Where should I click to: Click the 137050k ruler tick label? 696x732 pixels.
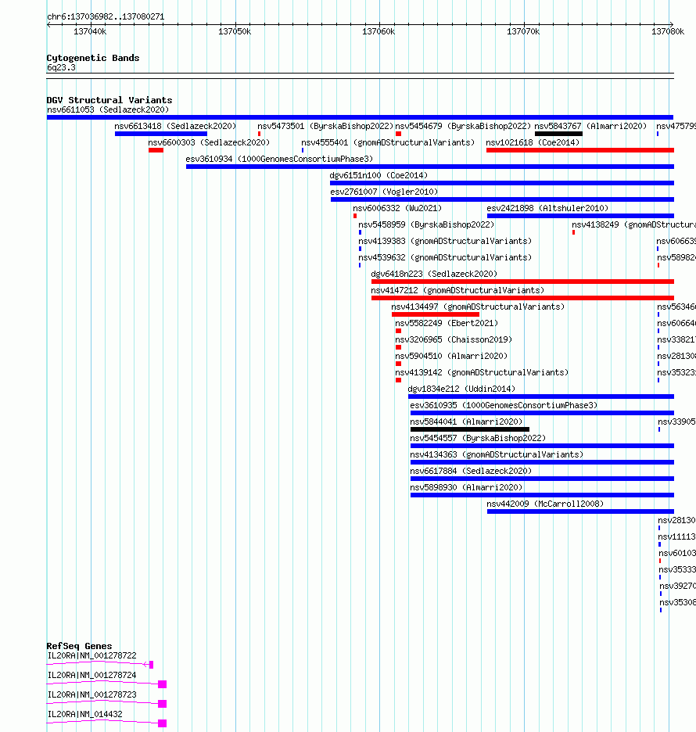pos(235,31)
